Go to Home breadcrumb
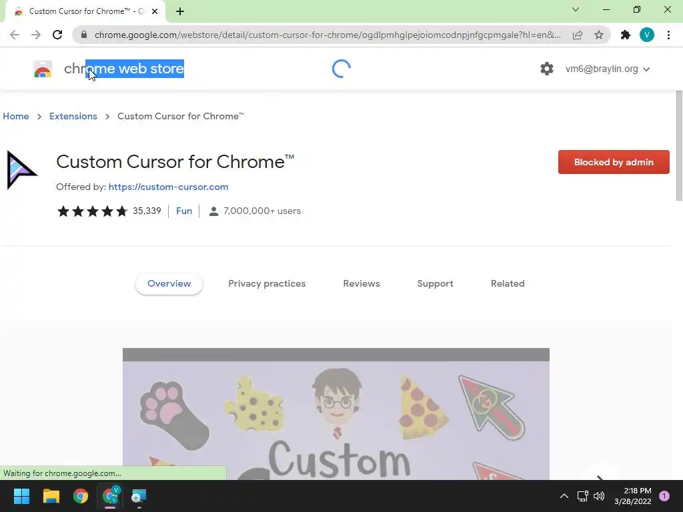 (16, 116)
